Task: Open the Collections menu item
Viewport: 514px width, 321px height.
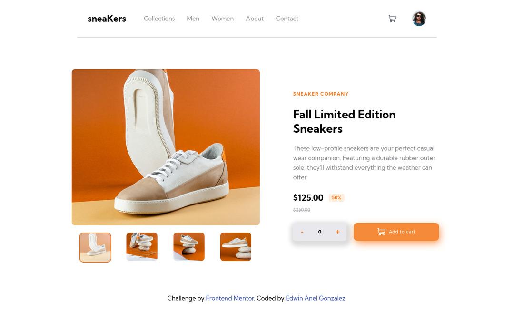Action: [159, 19]
